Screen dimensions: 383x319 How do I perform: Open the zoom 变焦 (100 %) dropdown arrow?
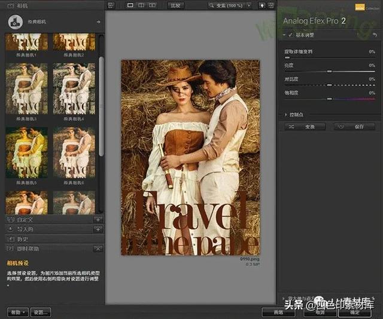point(249,5)
